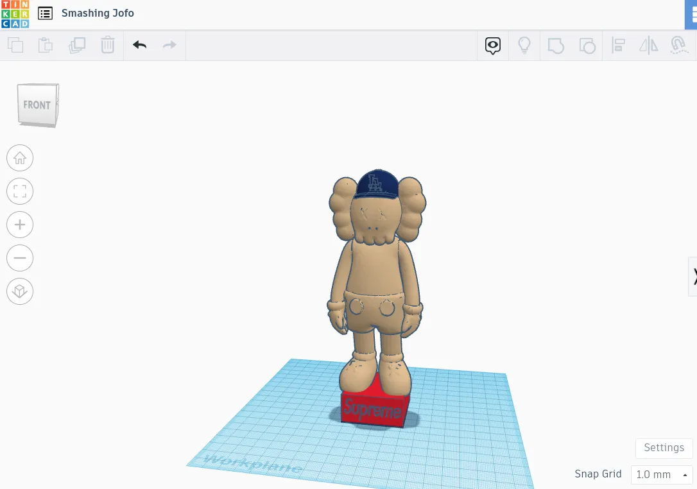Viewport: 697px width, 489px height.
Task: Zoom in with the plus button
Action: (x=20, y=225)
